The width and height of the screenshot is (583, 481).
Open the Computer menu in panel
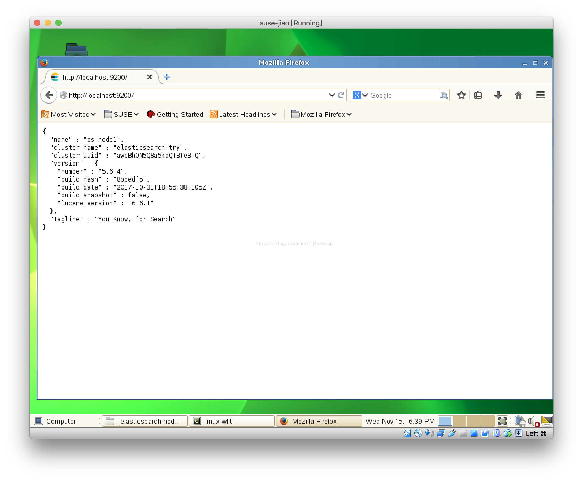(56, 421)
